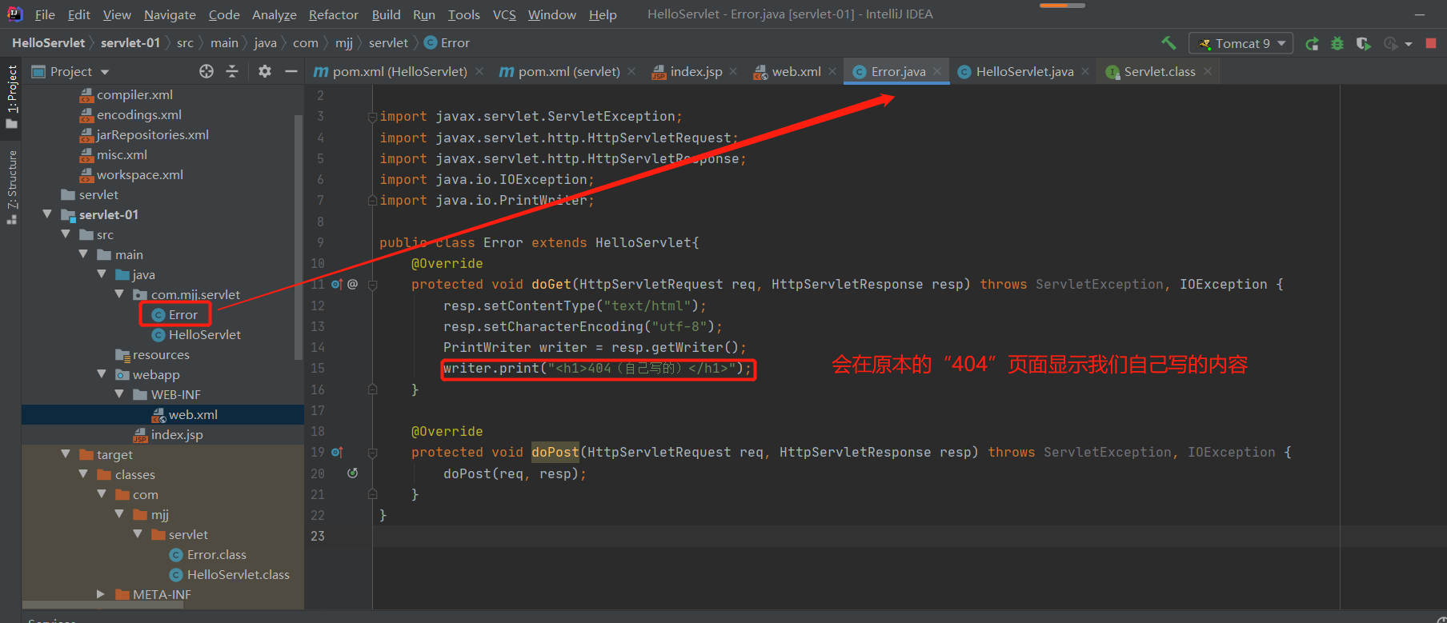Screen dimensions: 1447x623
Task: Switch to index.jsp editor tab
Action: point(695,71)
